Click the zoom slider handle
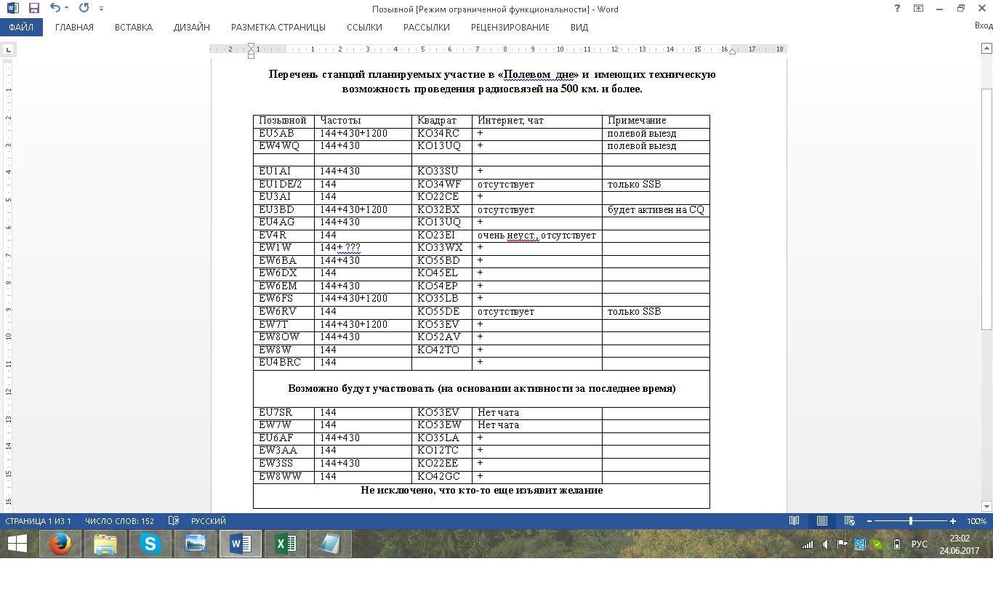 [911, 521]
